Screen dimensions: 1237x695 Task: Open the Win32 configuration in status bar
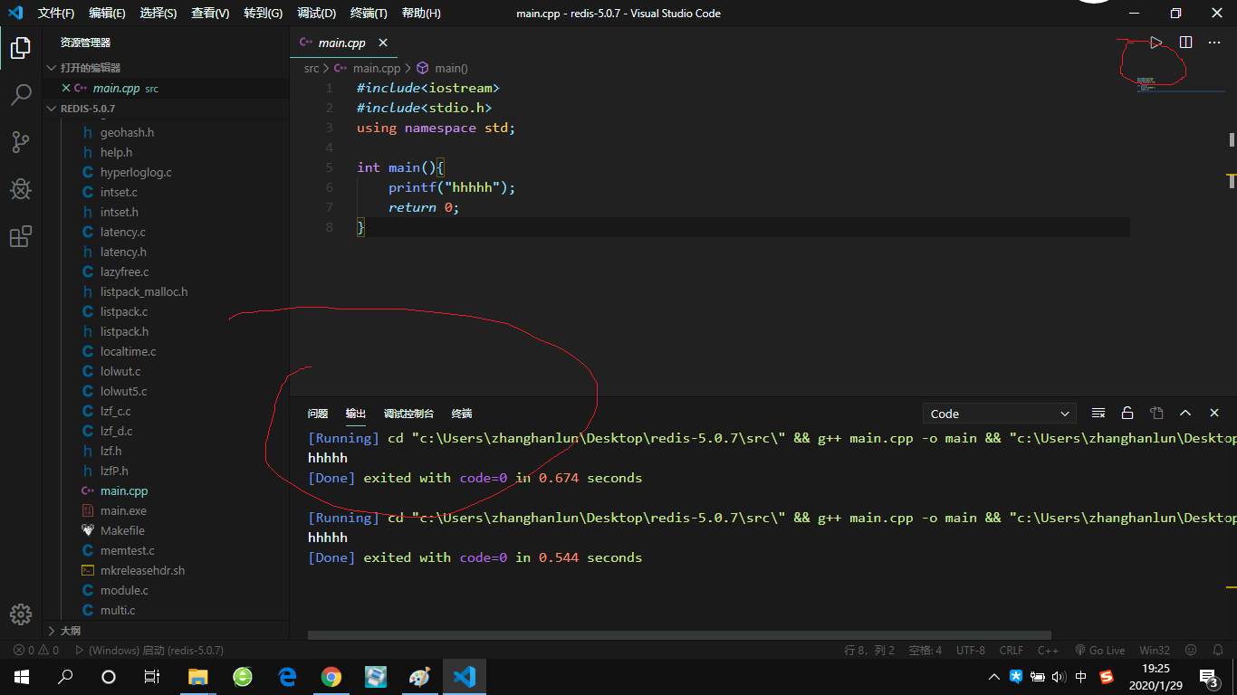pos(1155,650)
